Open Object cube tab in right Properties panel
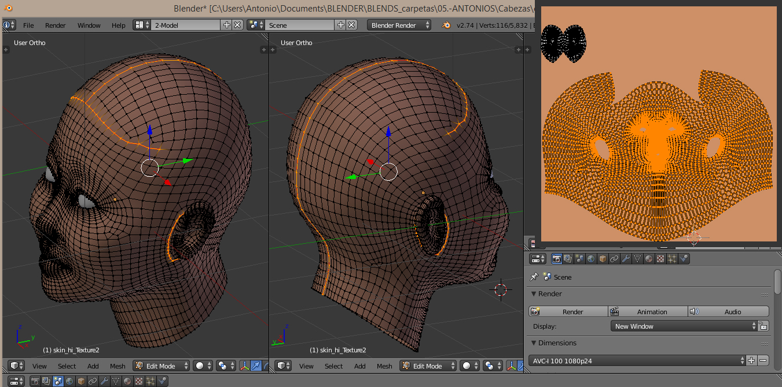 pyautogui.click(x=603, y=259)
